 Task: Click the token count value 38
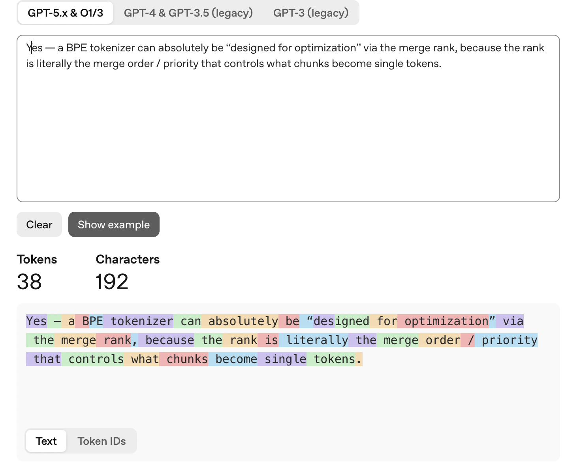pos(29,282)
